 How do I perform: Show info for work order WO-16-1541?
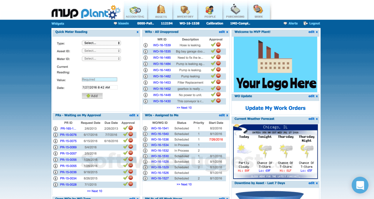[x=145, y=128]
